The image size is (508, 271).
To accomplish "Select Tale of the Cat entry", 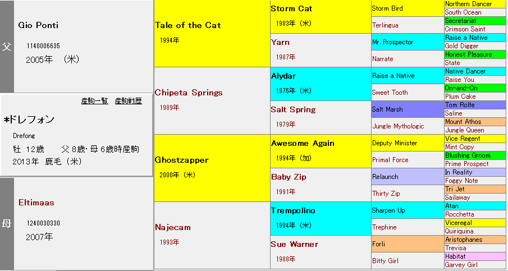I will 188,25.
